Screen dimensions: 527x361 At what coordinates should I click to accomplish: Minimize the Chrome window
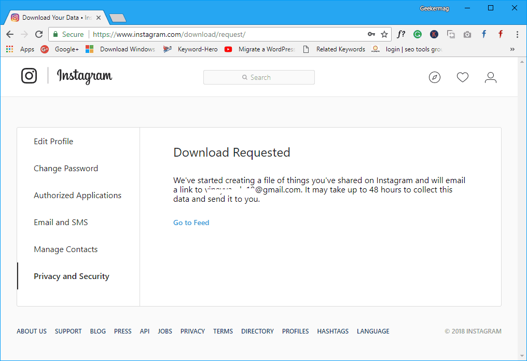[x=467, y=8]
